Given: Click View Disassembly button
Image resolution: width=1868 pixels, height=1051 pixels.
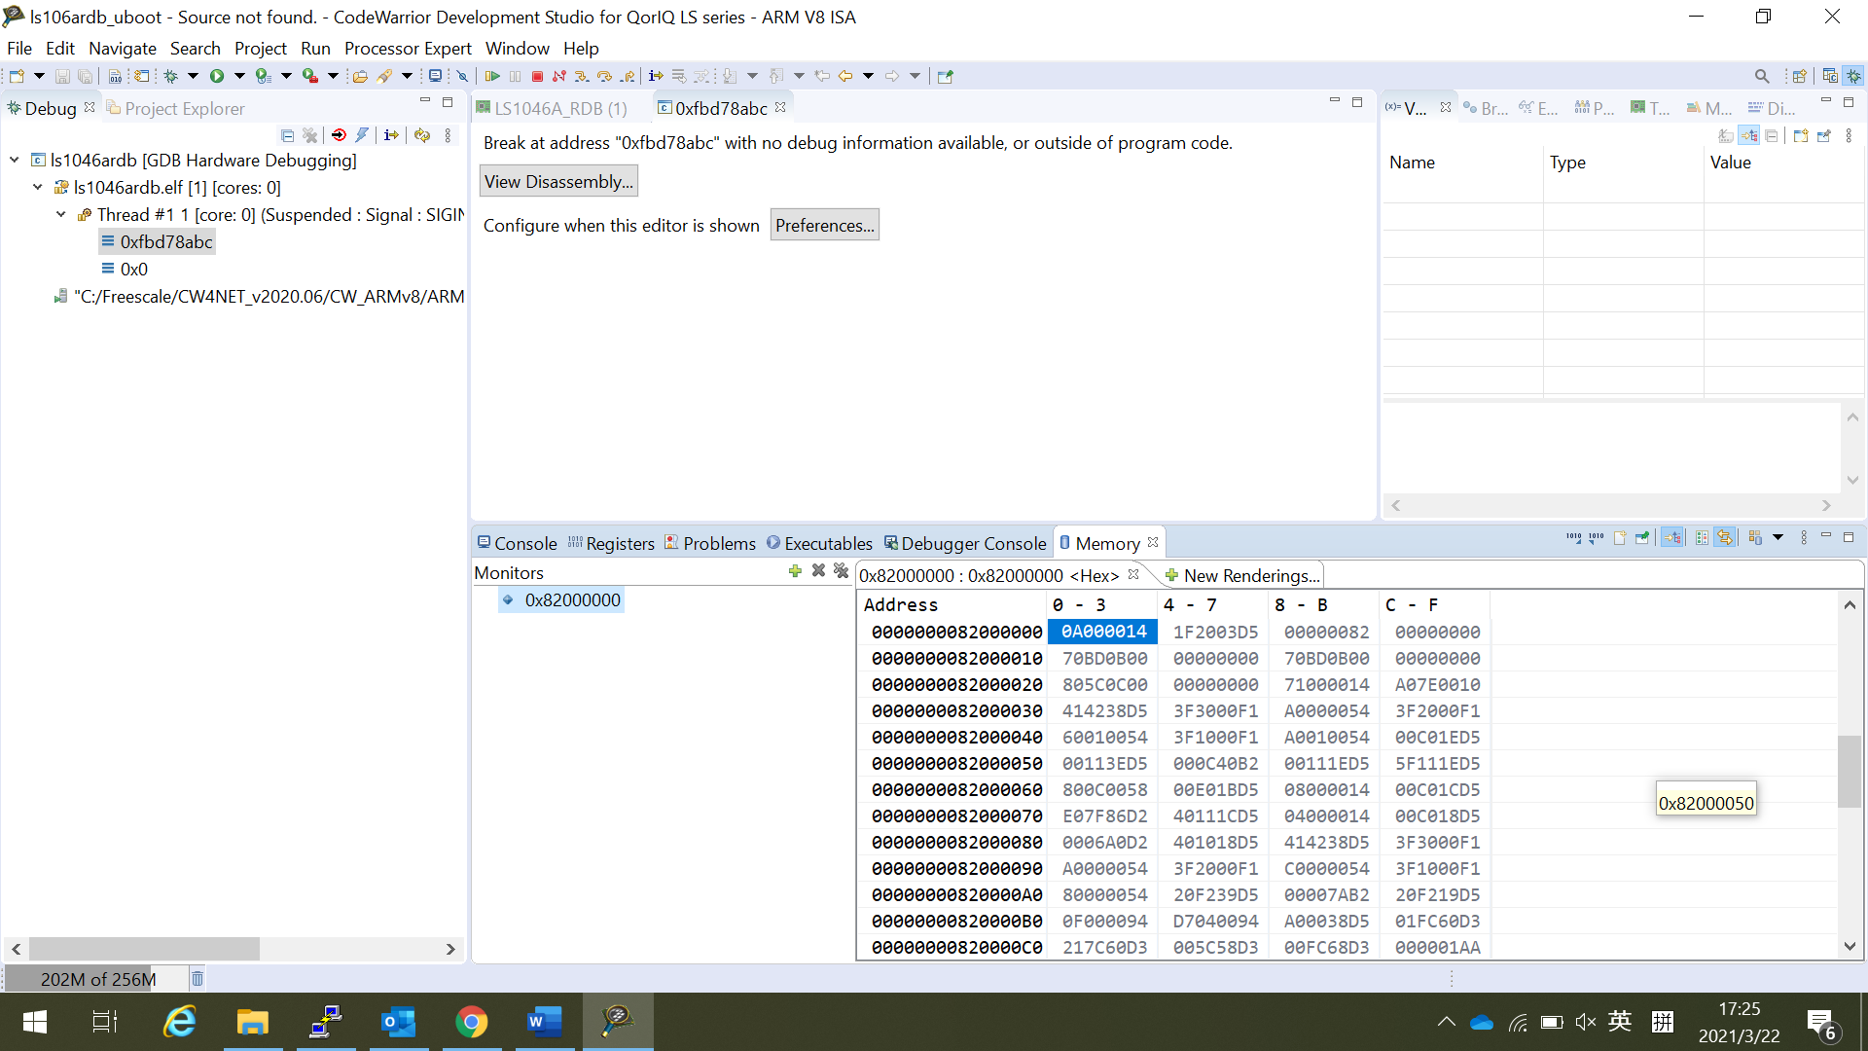Looking at the screenshot, I should coord(558,181).
